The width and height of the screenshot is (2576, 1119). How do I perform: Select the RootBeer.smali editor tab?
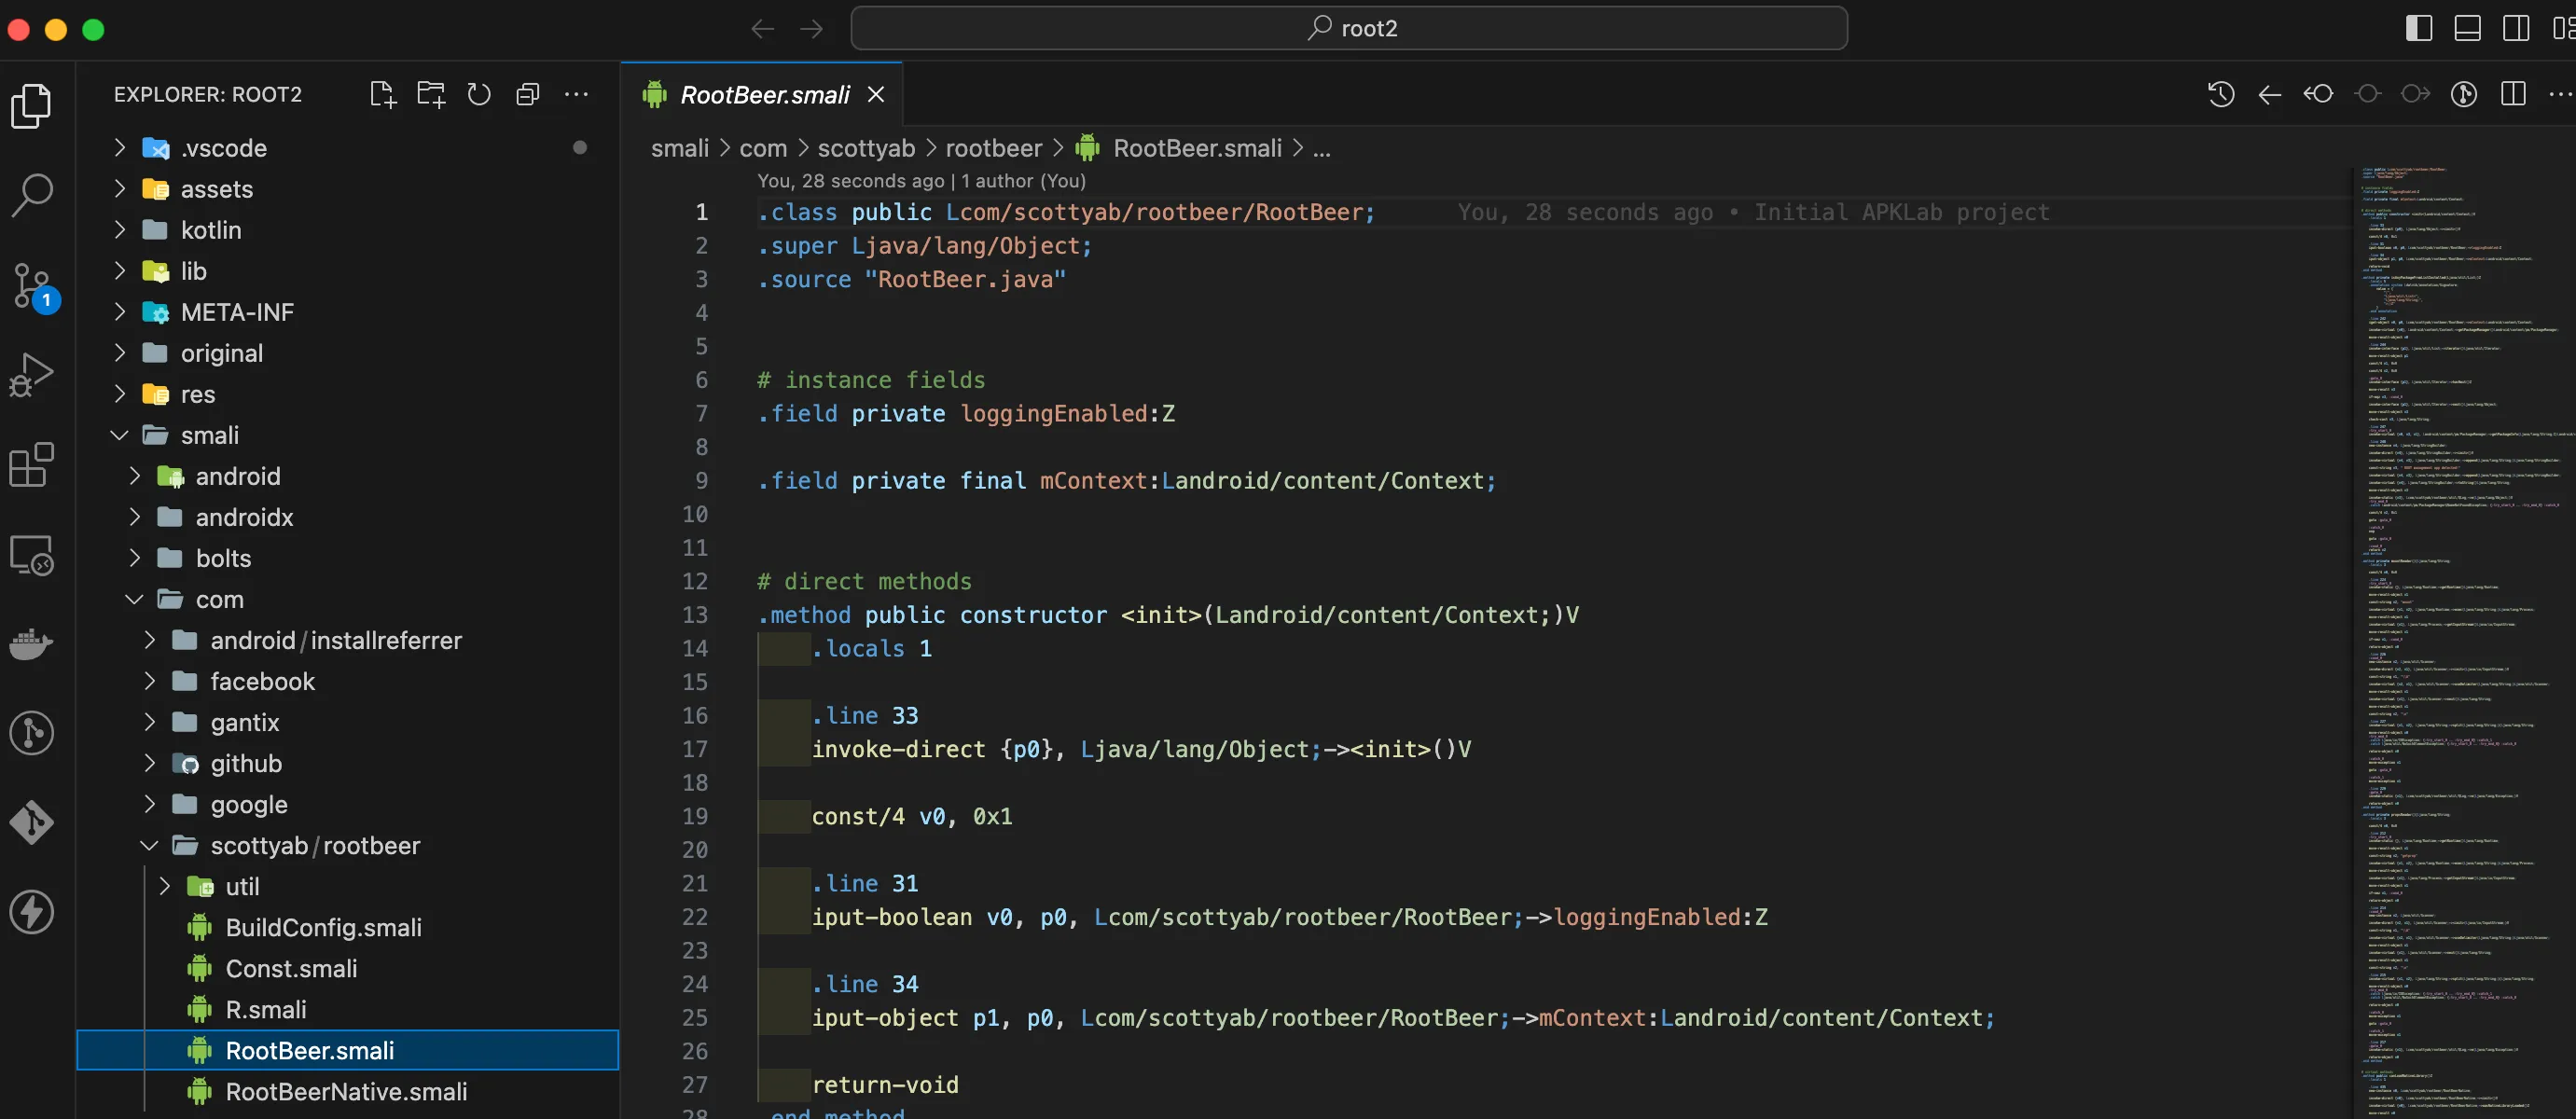point(764,94)
